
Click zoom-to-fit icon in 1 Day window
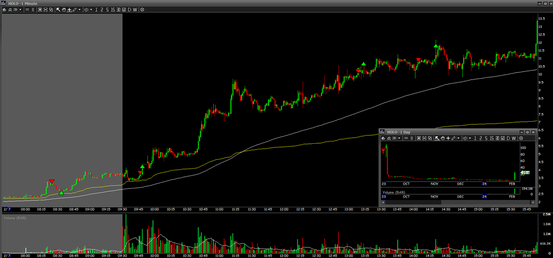point(418,138)
